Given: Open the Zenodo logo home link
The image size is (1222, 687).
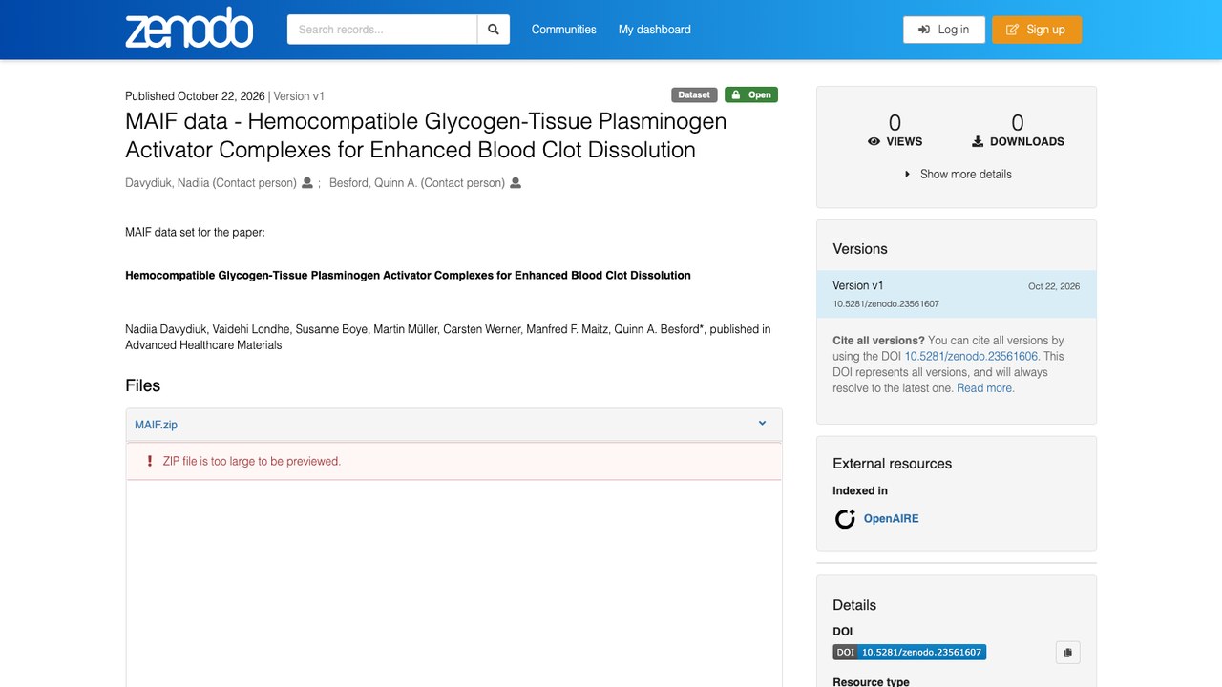Looking at the screenshot, I should point(189,29).
